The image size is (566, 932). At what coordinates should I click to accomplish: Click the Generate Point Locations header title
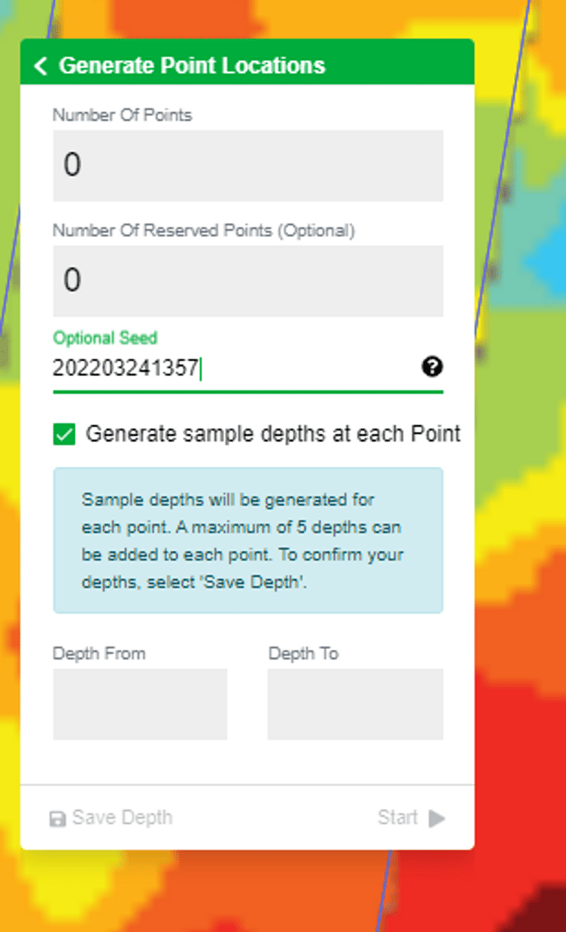[x=192, y=66]
